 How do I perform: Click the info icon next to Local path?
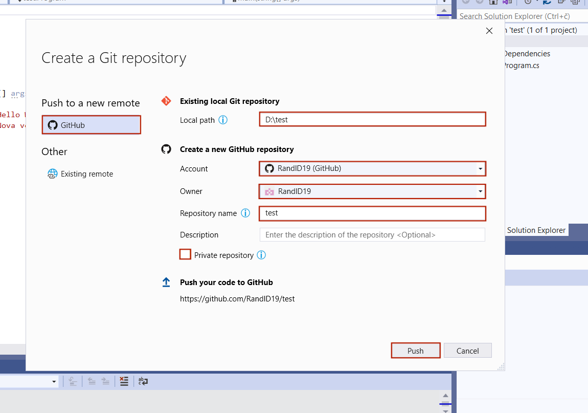pos(223,120)
